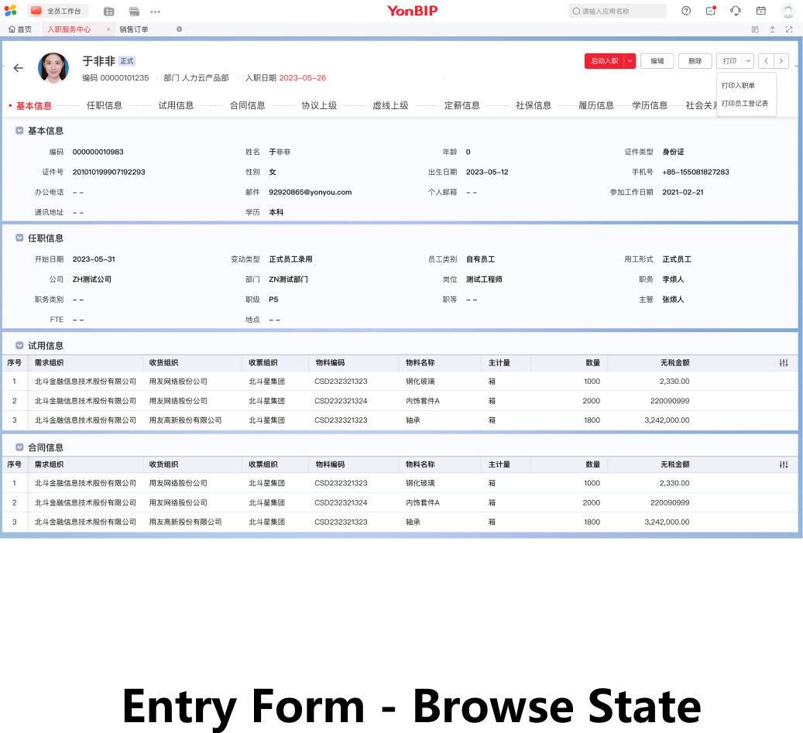Jump to 定薪信息 anchor tab

point(462,105)
